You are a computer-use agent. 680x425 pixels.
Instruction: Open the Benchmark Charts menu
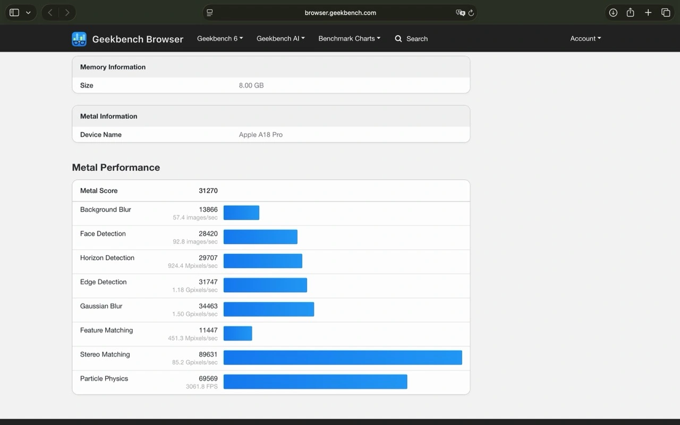pos(349,39)
